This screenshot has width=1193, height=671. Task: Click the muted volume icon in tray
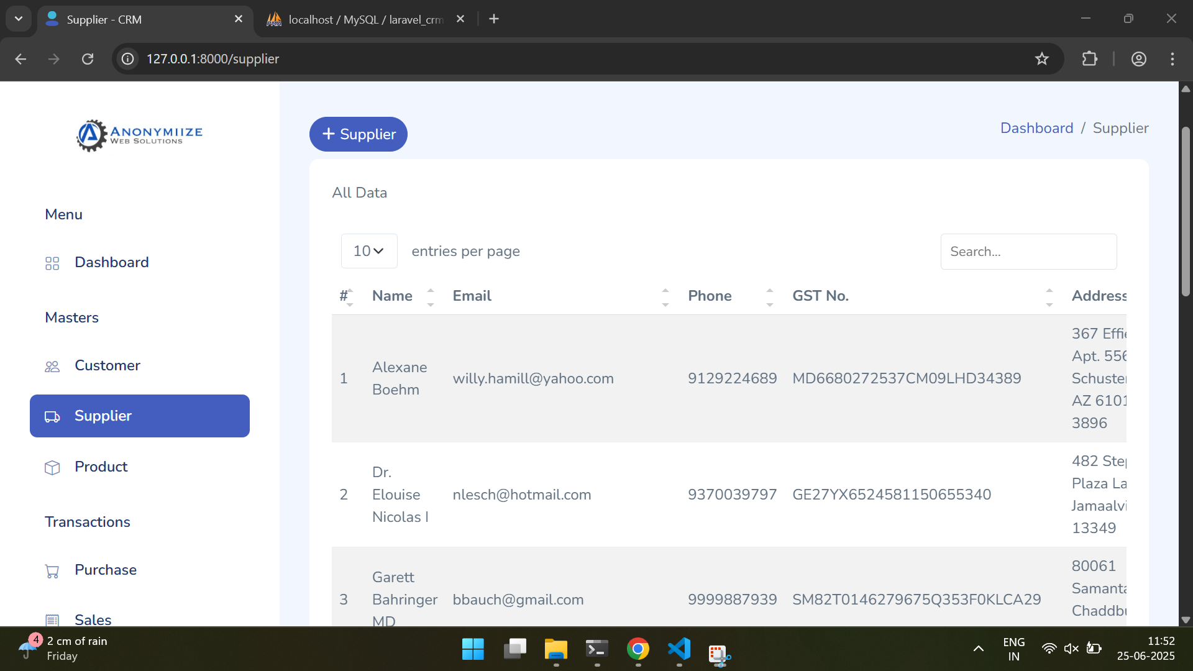click(1071, 649)
